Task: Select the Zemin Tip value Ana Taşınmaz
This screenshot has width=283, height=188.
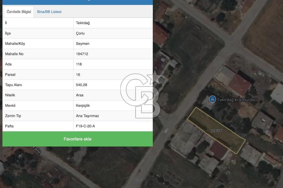Action: (87, 116)
